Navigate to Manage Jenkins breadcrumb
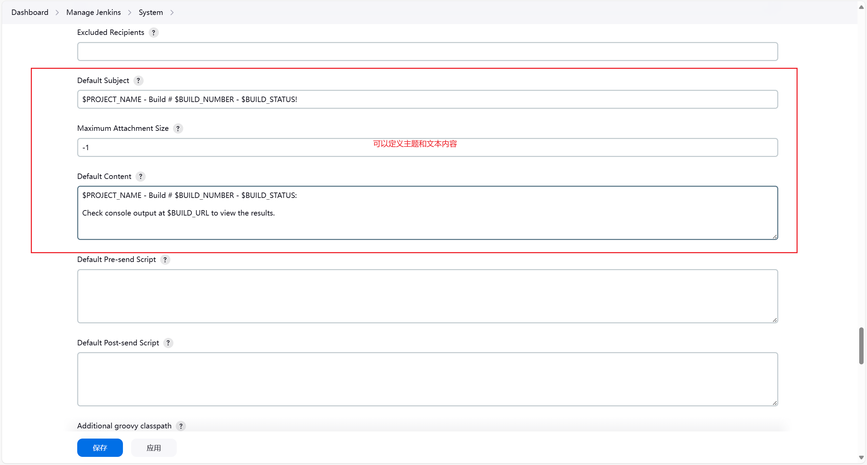The image size is (867, 465). [x=93, y=13]
